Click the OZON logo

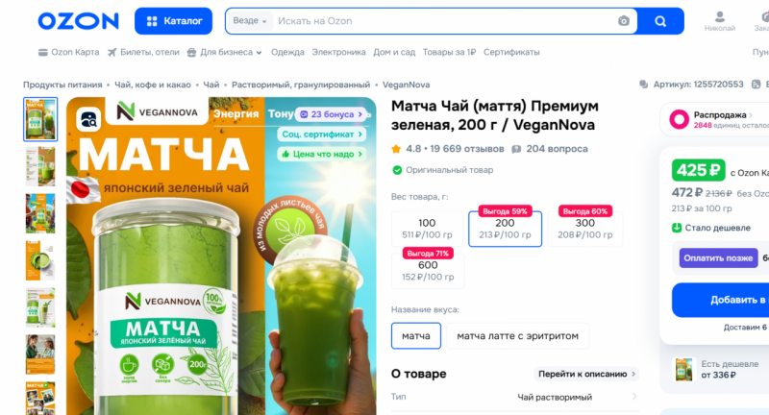(79, 21)
